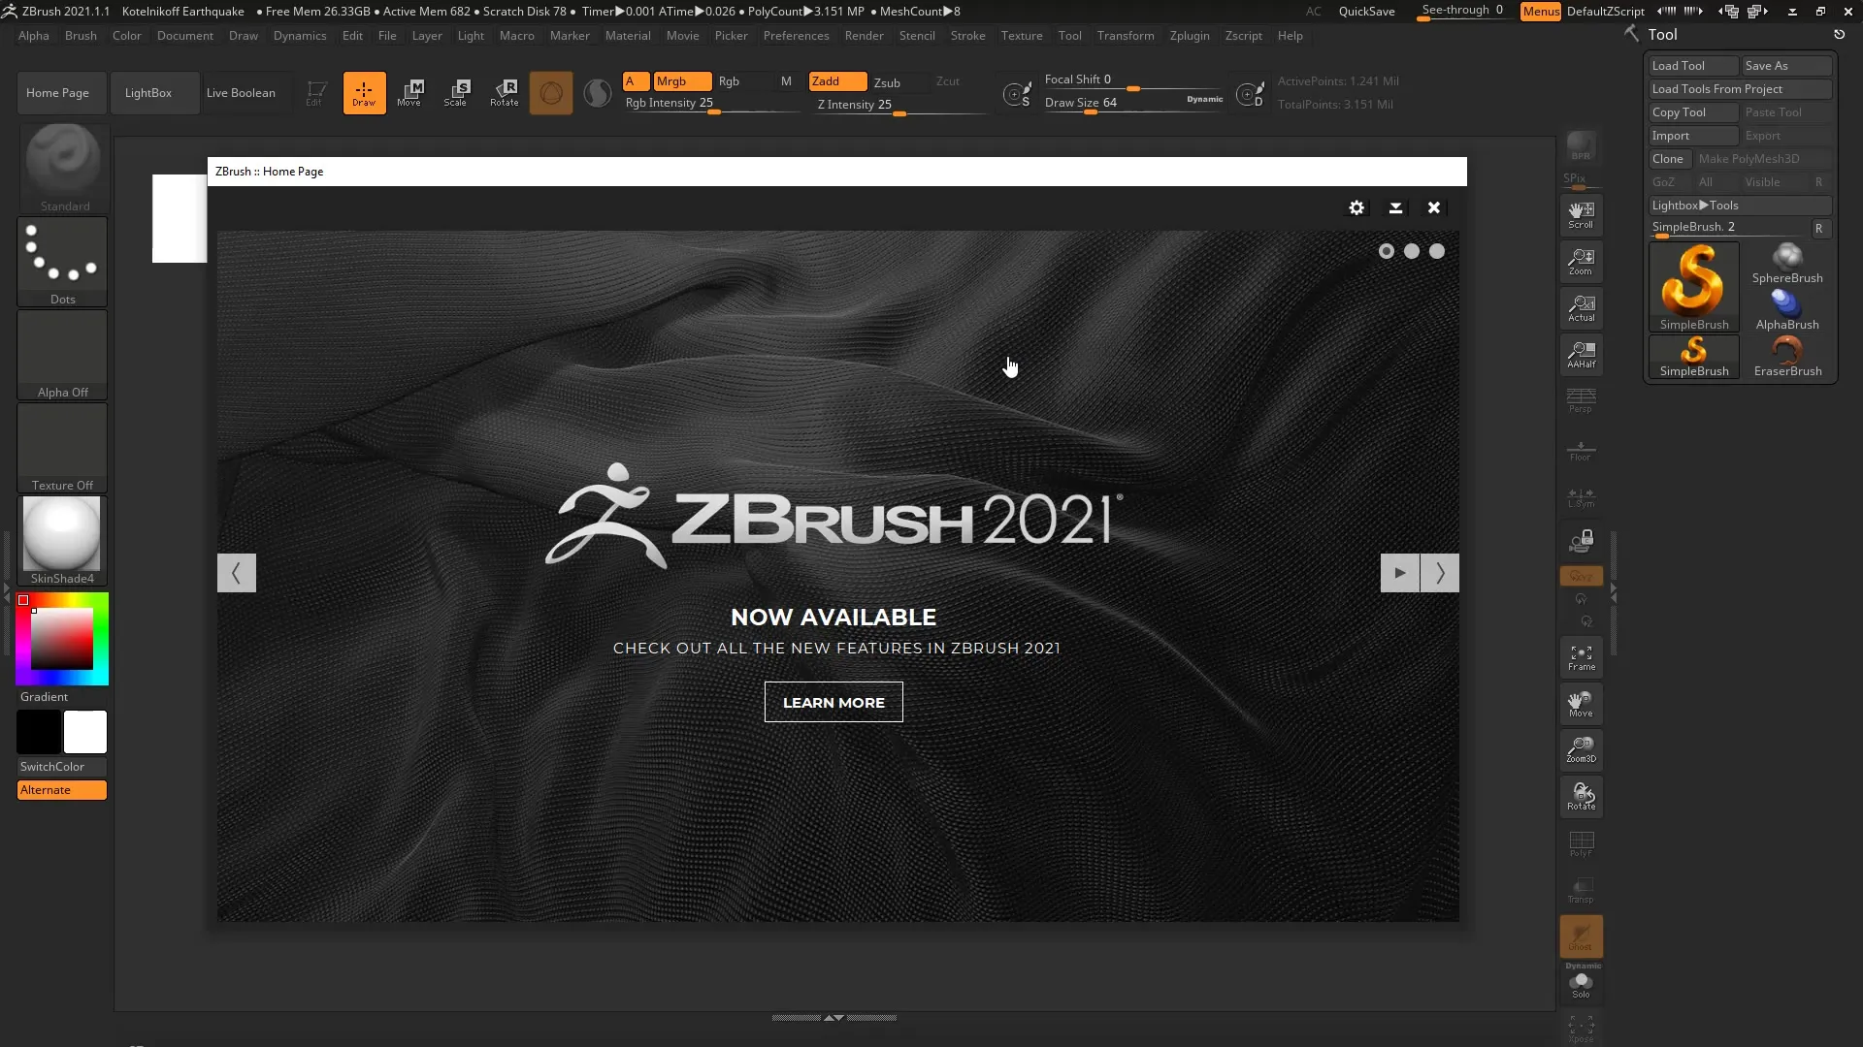The height and width of the screenshot is (1047, 1863).
Task: Click the Home Page button
Action: point(61,93)
